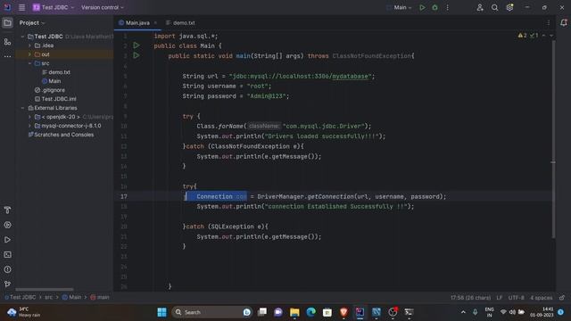Run the Main configuration with the play button
This screenshot has height=321, width=571.
point(422,7)
